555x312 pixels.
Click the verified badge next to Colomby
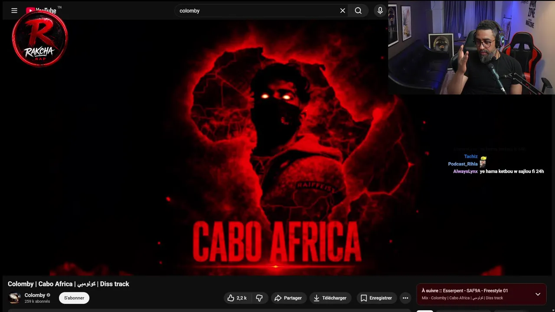pos(48,295)
